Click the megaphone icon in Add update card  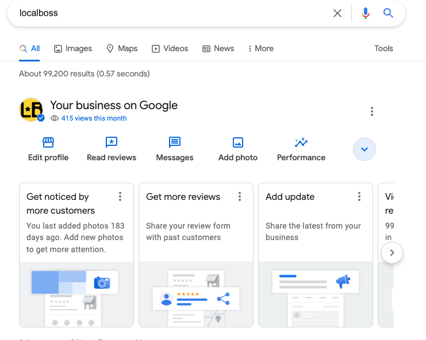pos(343,281)
